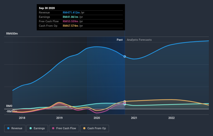Click the RM650m y-axis label
This screenshot has width=213, height=136.
[x=12, y=33]
